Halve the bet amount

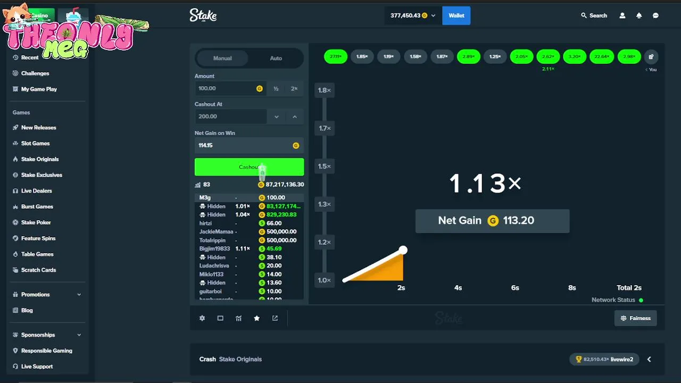click(276, 89)
